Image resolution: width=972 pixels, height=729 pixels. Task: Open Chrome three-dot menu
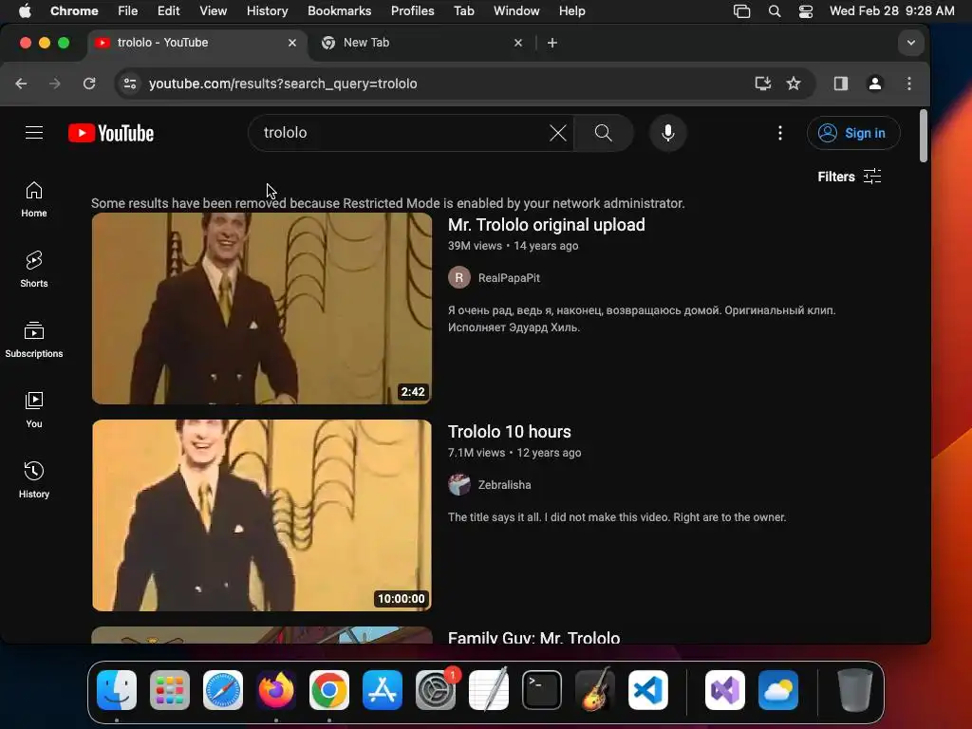pos(908,84)
